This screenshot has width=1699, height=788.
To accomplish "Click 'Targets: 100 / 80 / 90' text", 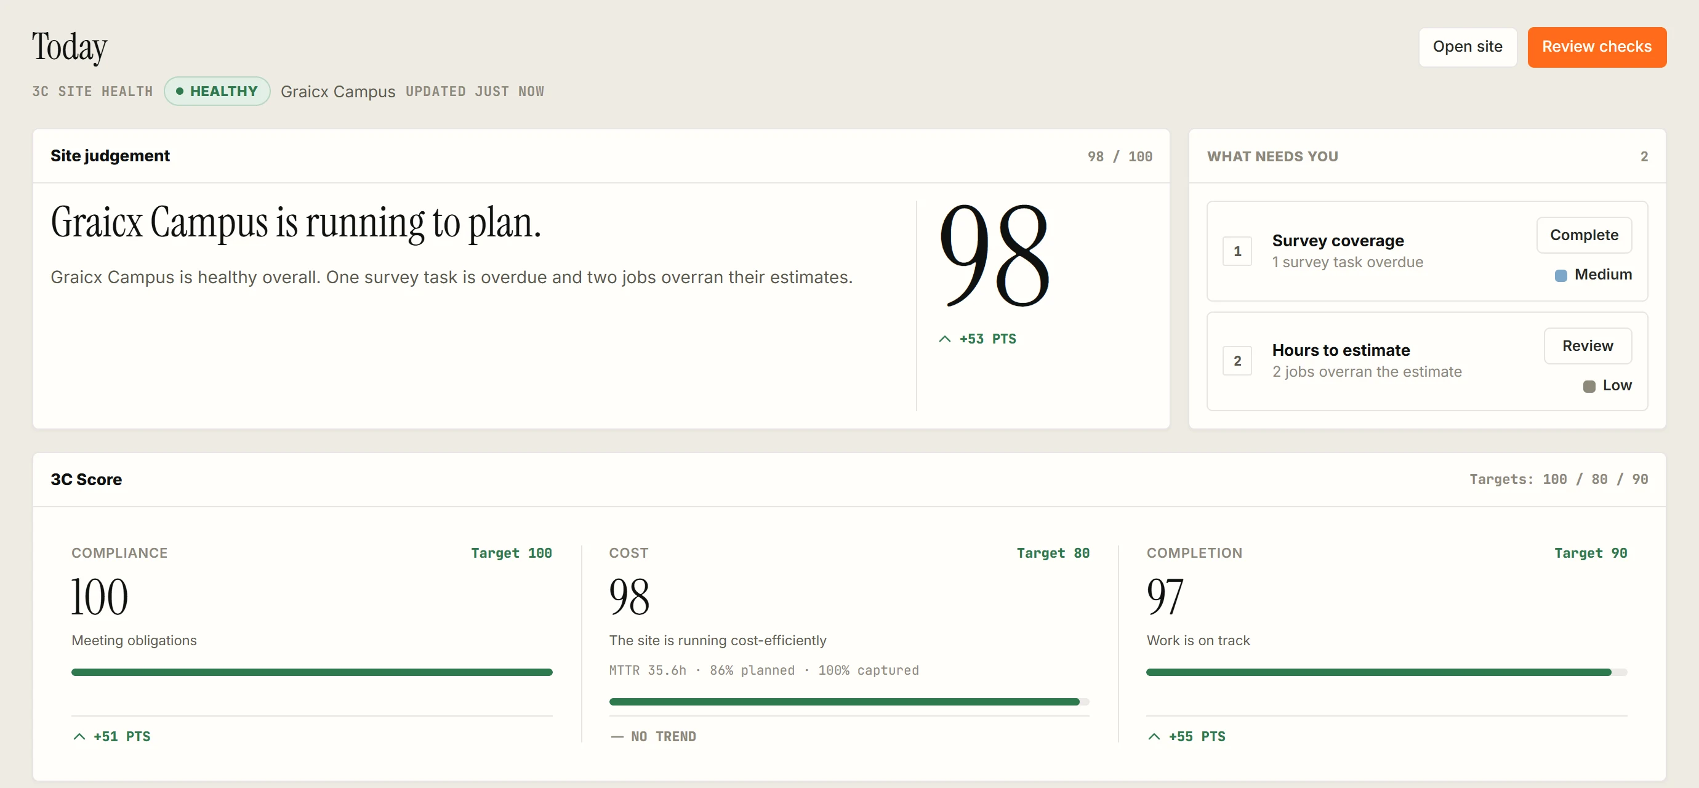I will coord(1559,480).
